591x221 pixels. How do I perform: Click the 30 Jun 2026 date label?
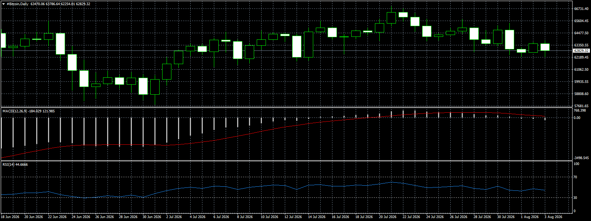152,217
